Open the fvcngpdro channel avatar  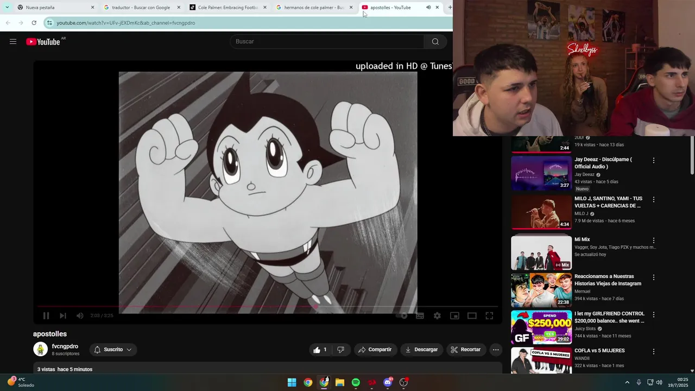point(41,349)
